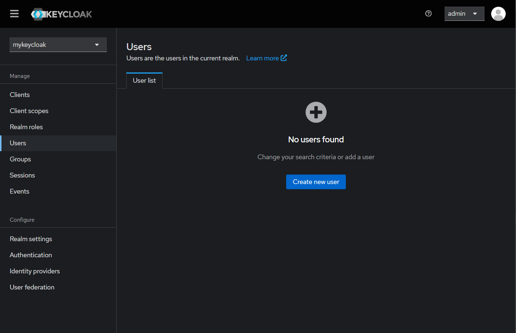Open the Events page
516x333 pixels.
click(19, 191)
